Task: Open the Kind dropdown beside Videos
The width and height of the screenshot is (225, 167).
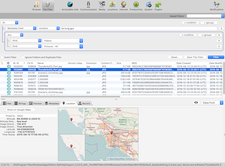Action: (x=26, y=41)
